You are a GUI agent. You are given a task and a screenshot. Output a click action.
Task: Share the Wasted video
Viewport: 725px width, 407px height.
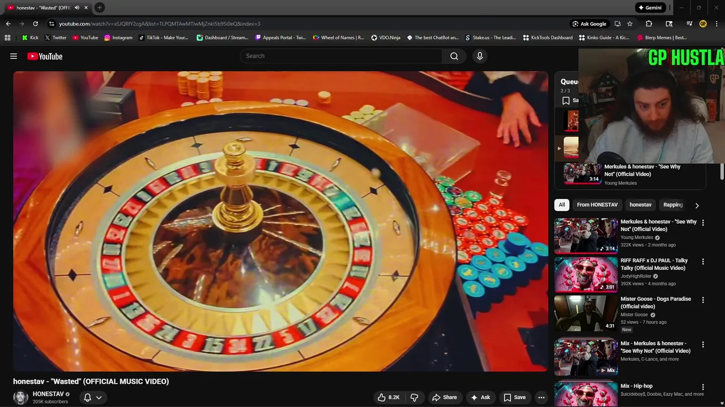pyautogui.click(x=445, y=397)
